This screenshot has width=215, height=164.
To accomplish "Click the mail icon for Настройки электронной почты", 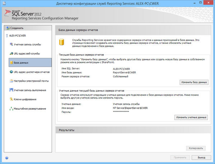I will [11, 81].
